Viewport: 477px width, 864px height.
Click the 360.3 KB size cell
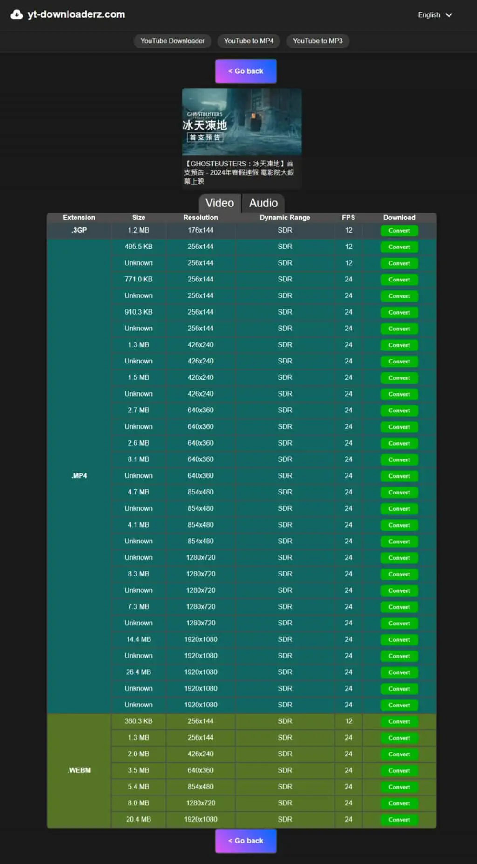pyautogui.click(x=138, y=721)
